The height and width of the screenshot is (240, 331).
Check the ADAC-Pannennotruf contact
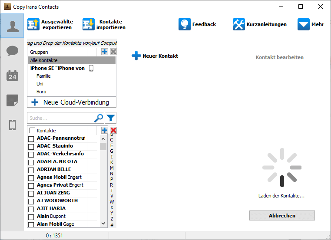coord(31,139)
